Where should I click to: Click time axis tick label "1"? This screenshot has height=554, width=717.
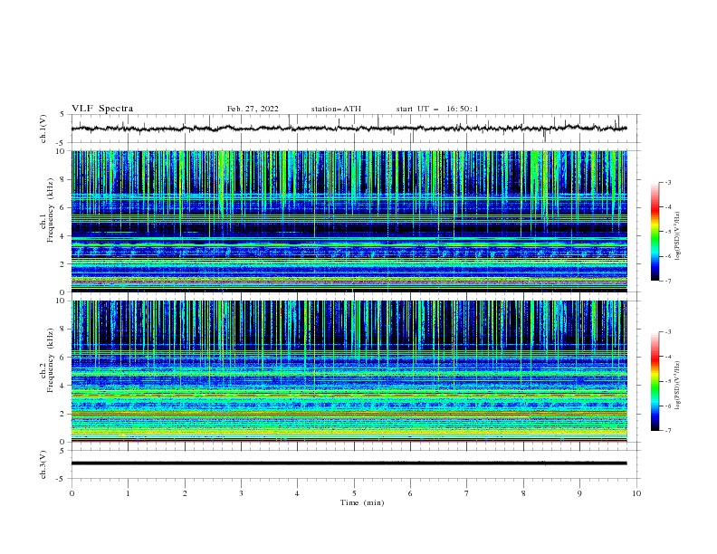tap(128, 493)
